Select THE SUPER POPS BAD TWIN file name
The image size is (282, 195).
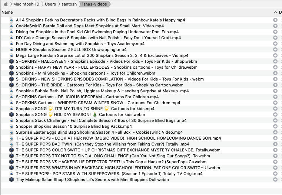[x=103, y=144]
